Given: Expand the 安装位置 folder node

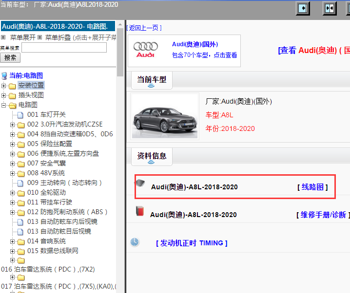Looking at the screenshot, I should [4, 86].
